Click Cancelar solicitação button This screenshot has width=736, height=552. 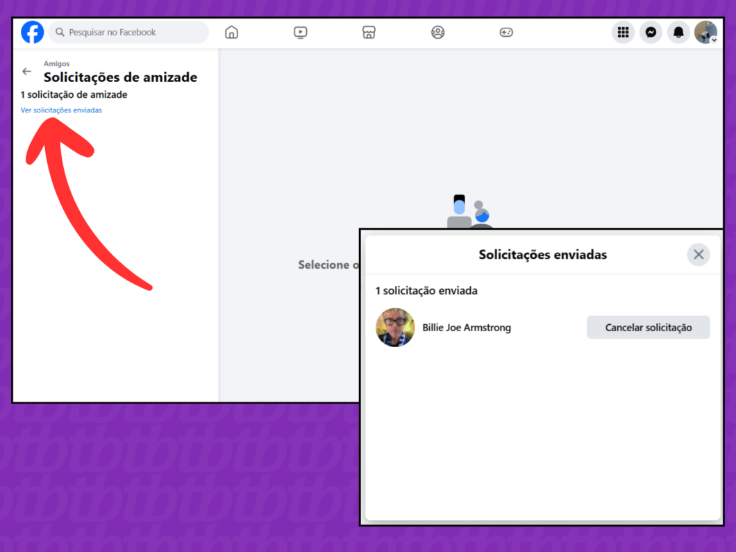pos(649,327)
